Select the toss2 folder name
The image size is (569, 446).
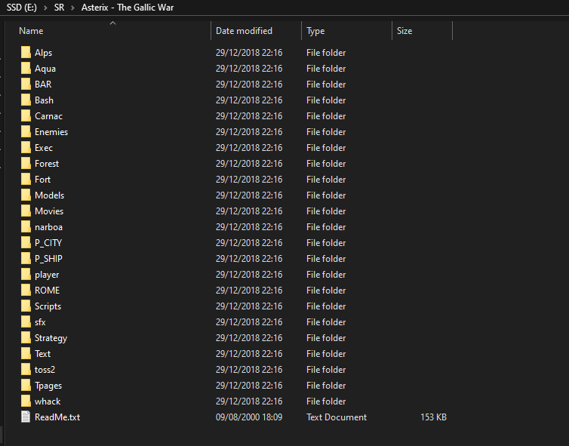[45, 370]
